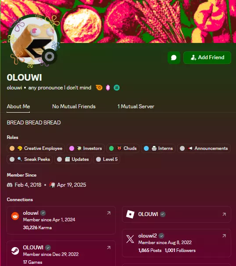Open Reddit connection external link arrow
The height and width of the screenshot is (266, 236).
click(109, 213)
